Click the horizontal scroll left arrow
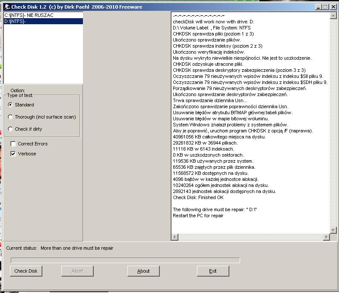The height and width of the screenshot is (293, 339). [175, 237]
